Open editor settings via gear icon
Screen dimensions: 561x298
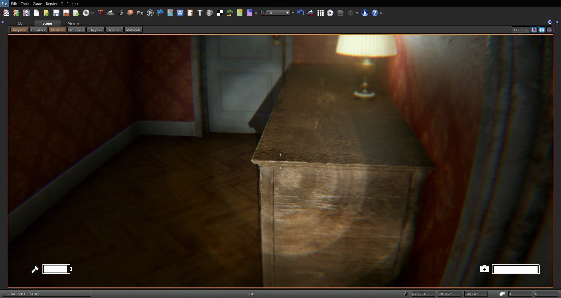click(330, 13)
